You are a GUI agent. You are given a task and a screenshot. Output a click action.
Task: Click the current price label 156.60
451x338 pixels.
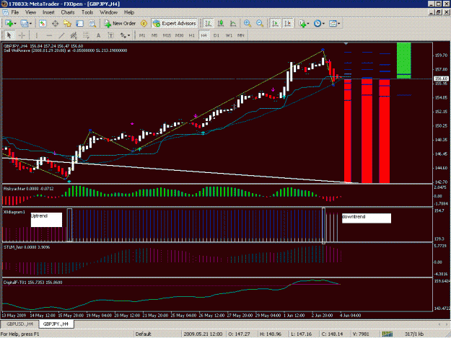coord(441,79)
